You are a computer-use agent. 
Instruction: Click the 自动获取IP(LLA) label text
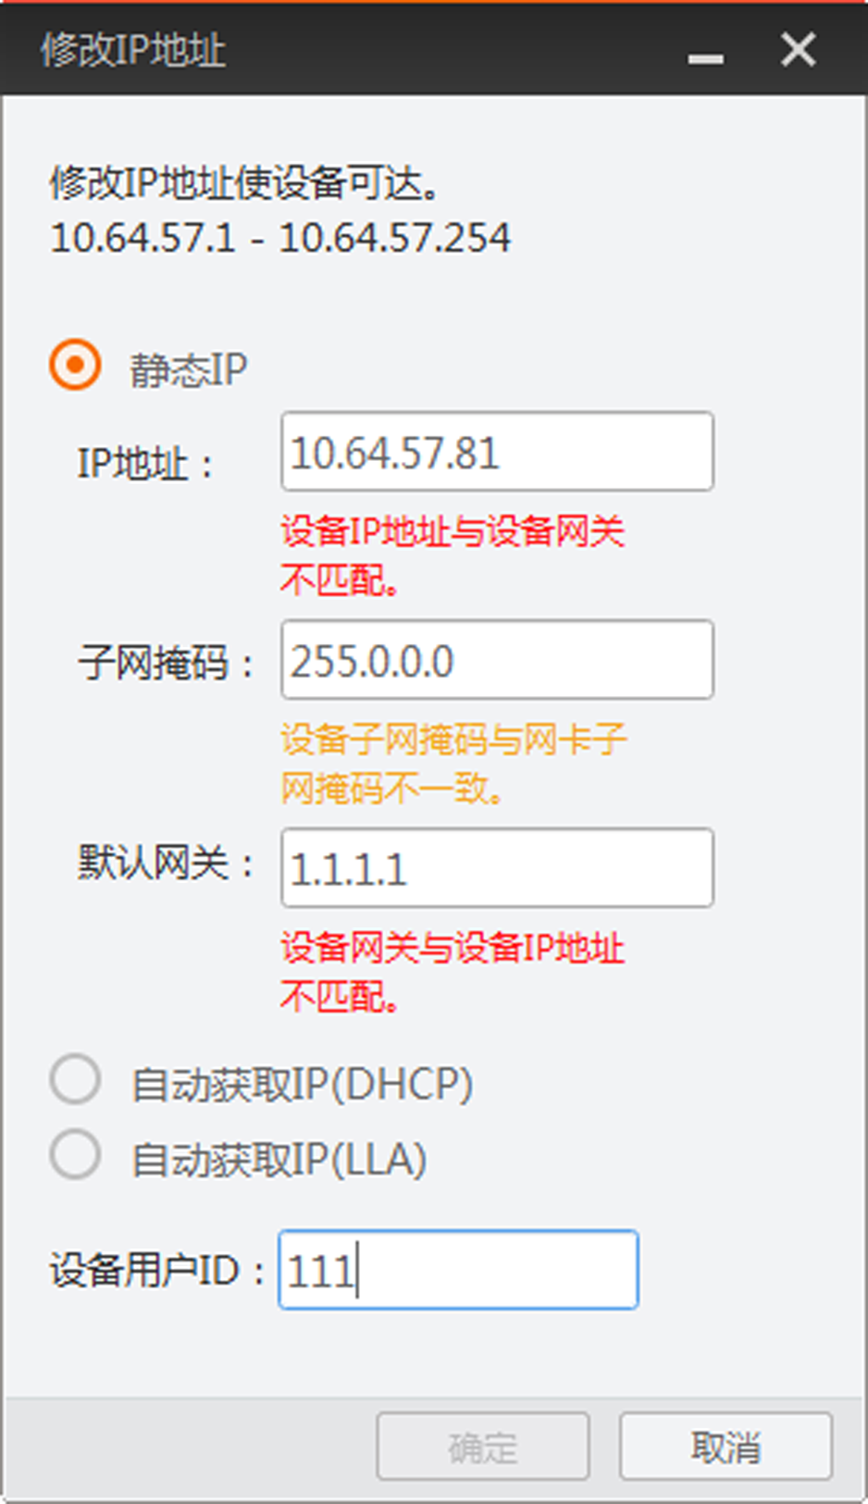pyautogui.click(x=279, y=1160)
